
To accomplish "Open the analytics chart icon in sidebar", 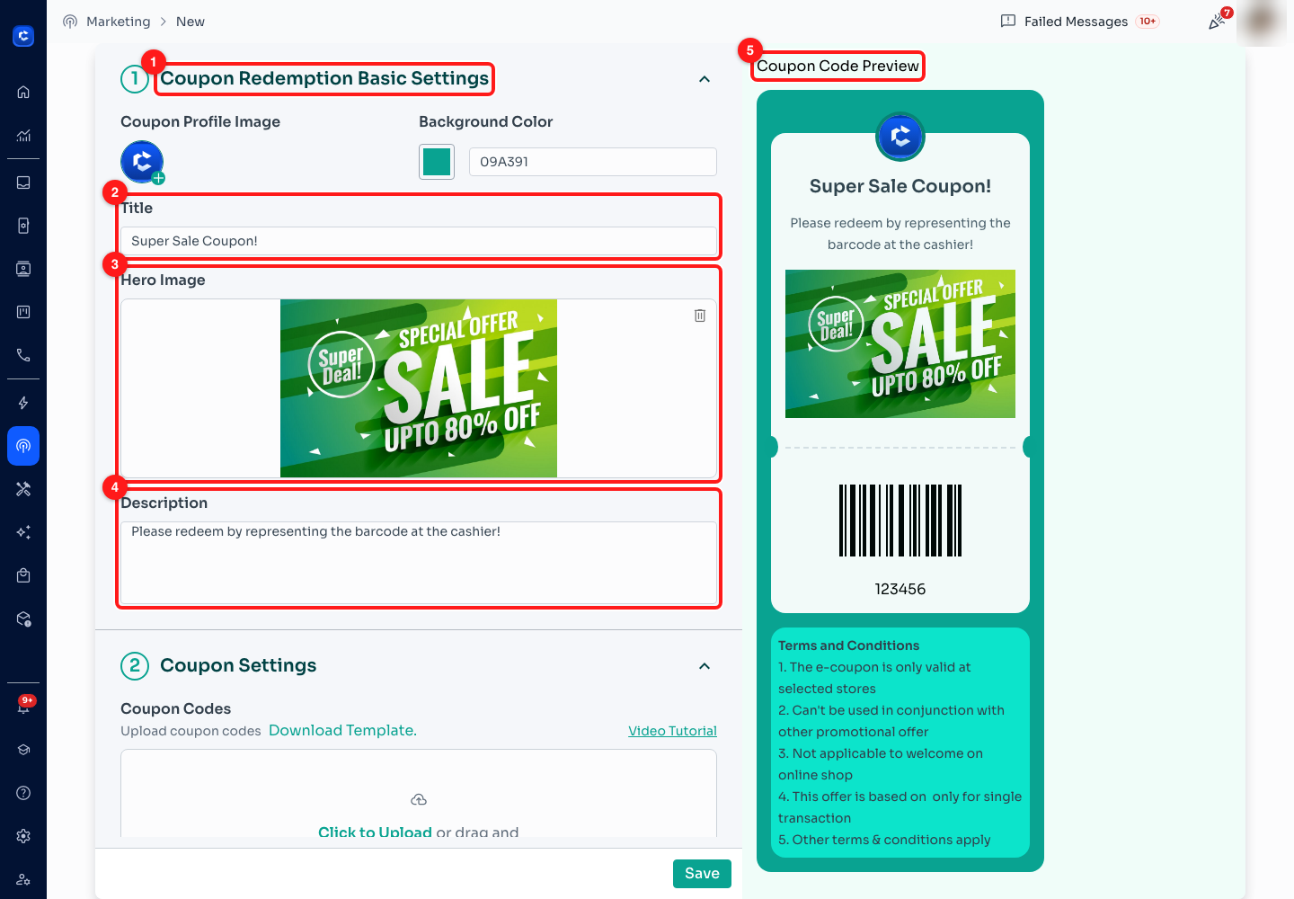I will tap(23, 136).
